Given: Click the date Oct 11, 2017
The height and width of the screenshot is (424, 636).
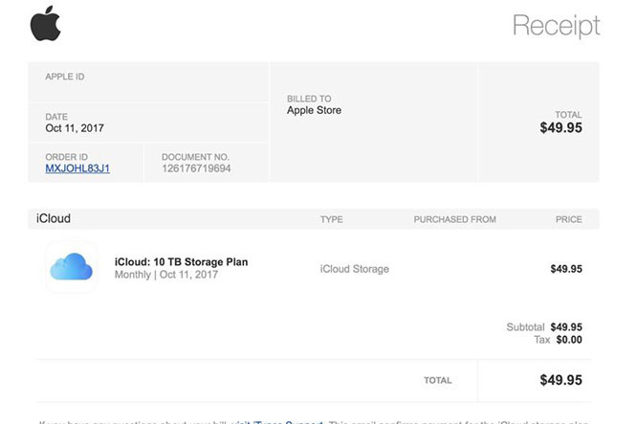Looking at the screenshot, I should 75,128.
